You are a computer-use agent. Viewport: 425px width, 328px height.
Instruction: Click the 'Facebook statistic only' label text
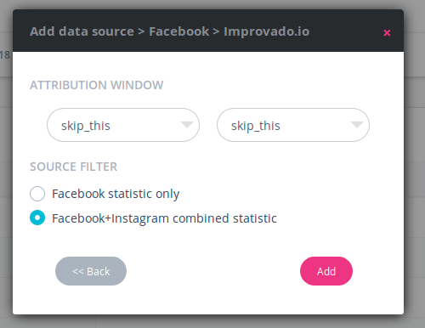116,194
